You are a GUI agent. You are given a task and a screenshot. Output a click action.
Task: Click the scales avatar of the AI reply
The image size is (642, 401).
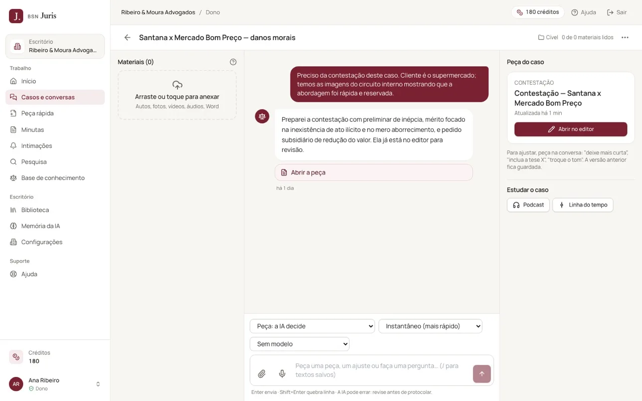262,116
